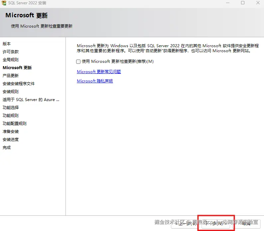The width and height of the screenshot is (264, 231).
Task: Maximize the SQL Server 2022 安装 window
Action: point(243,3)
